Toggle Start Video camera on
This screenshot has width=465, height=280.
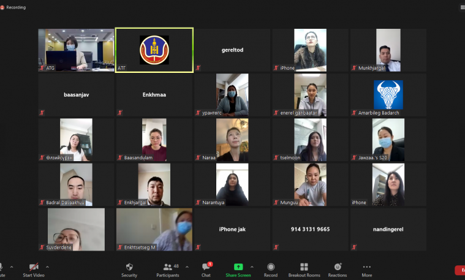pos(34,270)
